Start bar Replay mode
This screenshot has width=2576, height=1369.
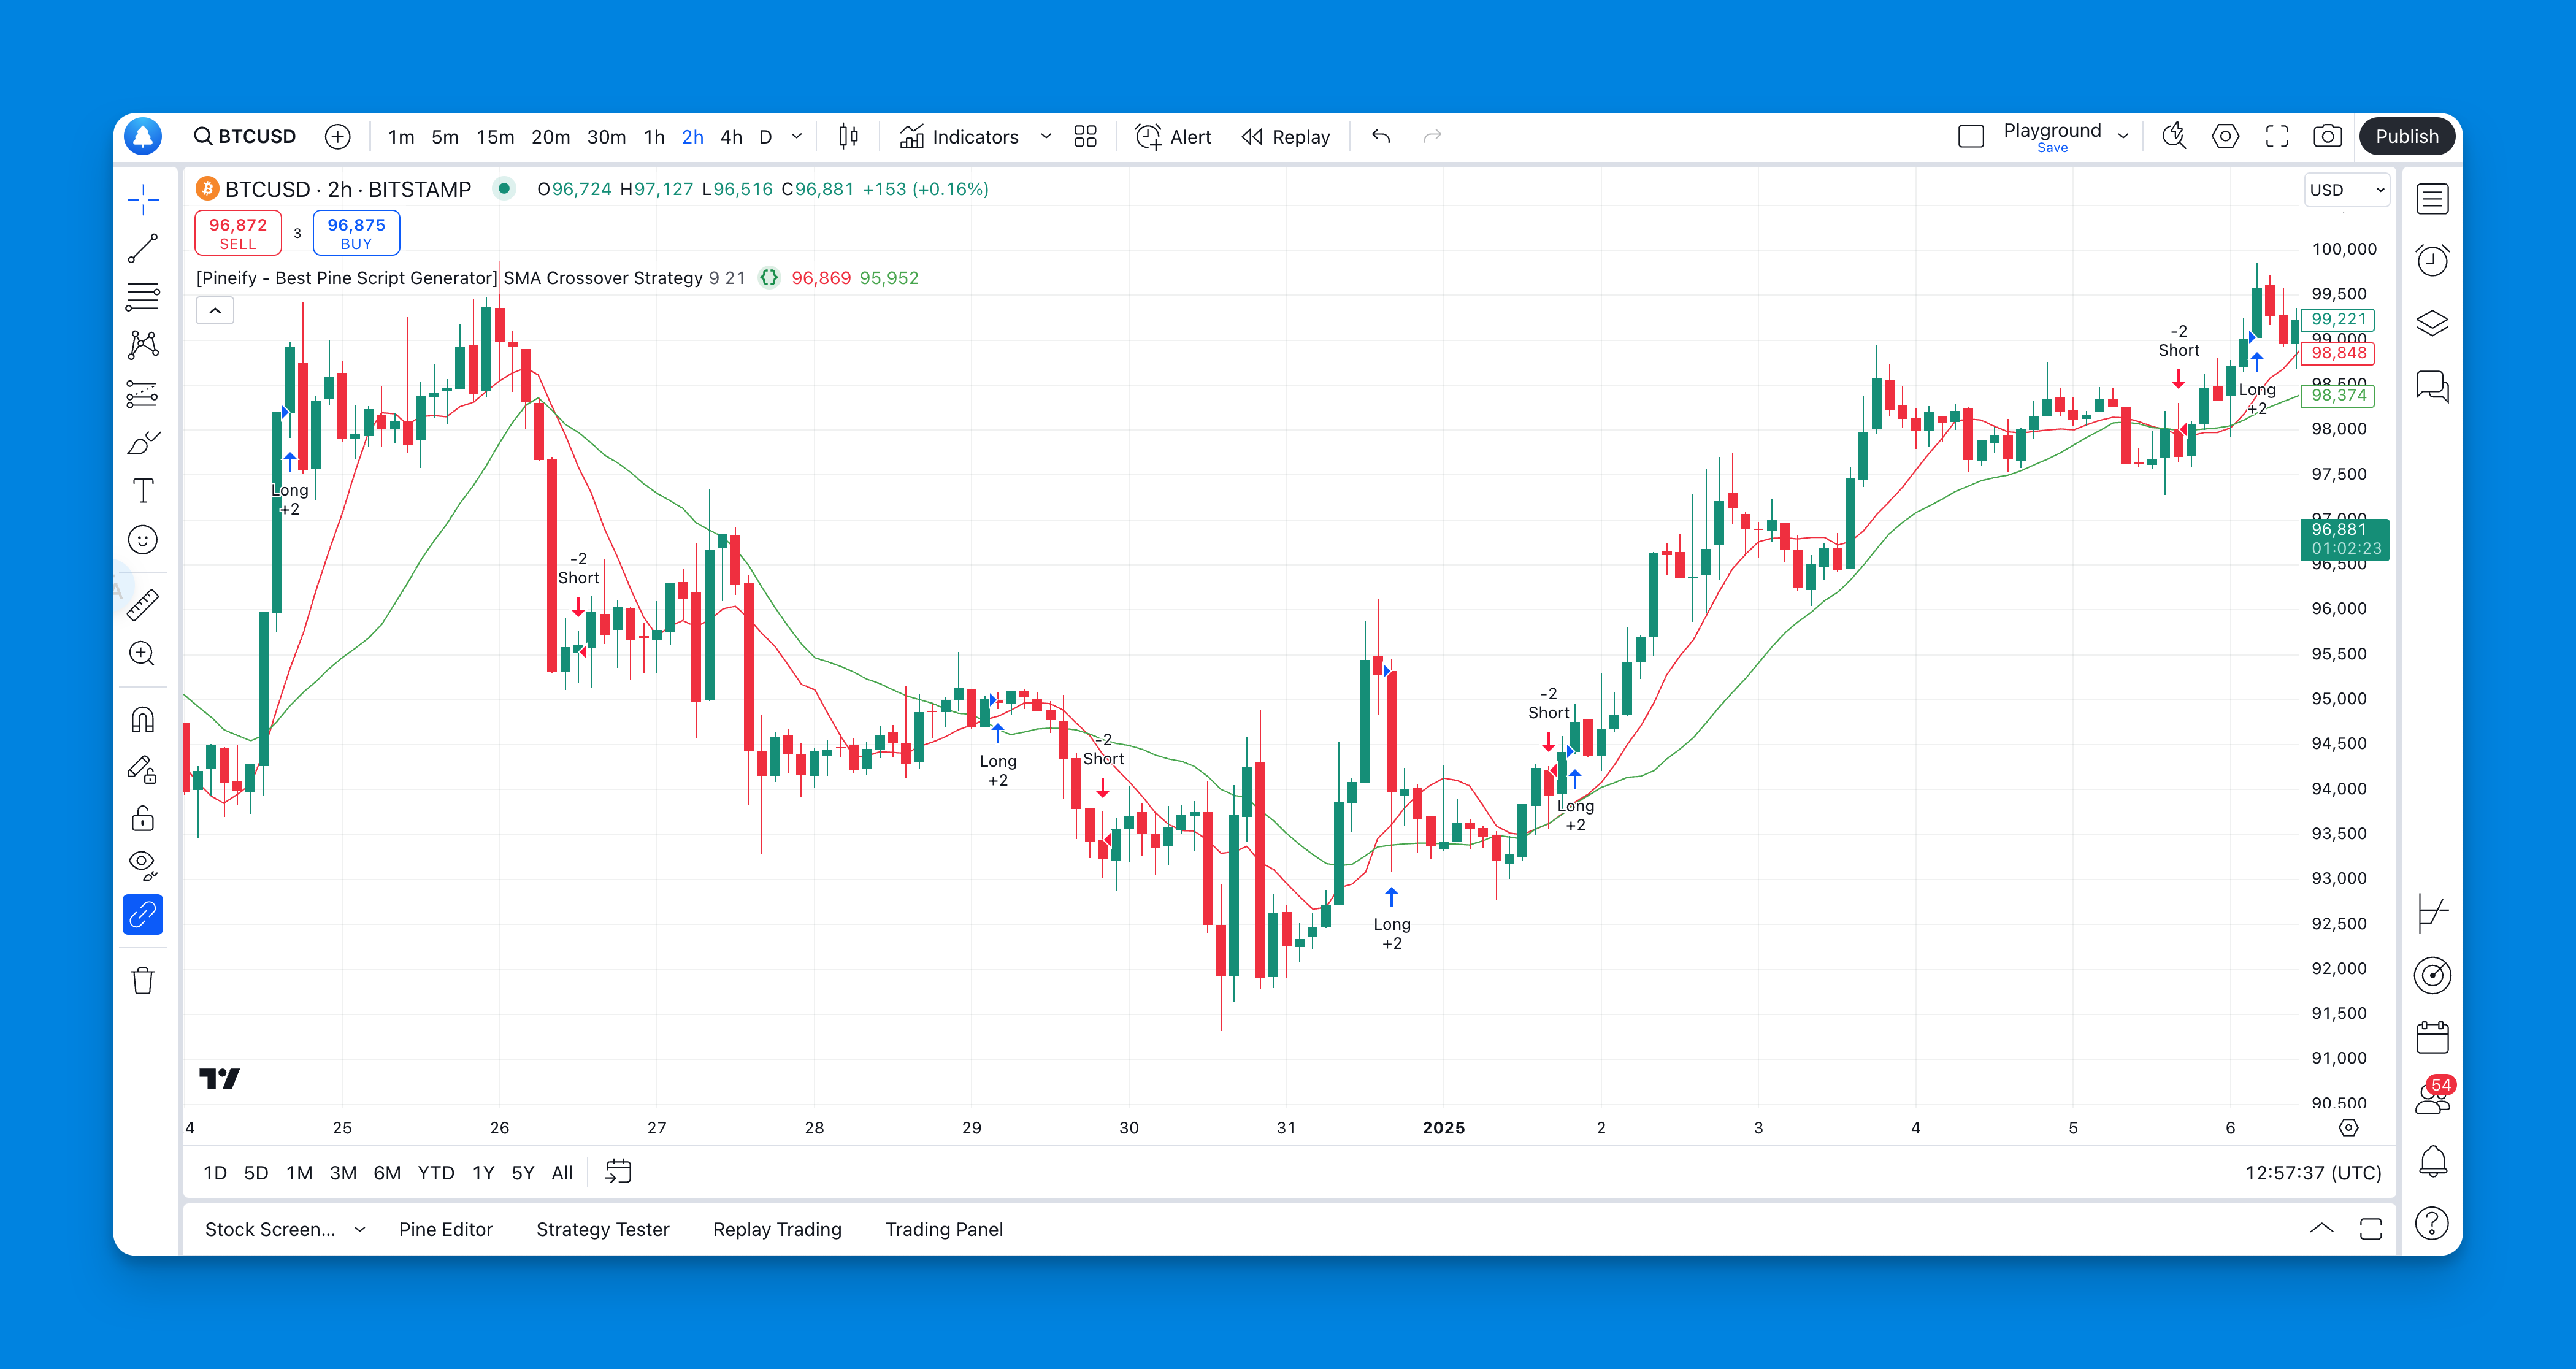[1285, 137]
